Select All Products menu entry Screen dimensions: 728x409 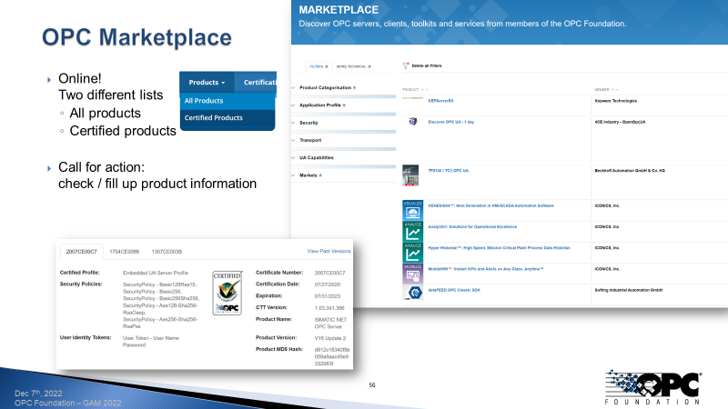click(227, 101)
